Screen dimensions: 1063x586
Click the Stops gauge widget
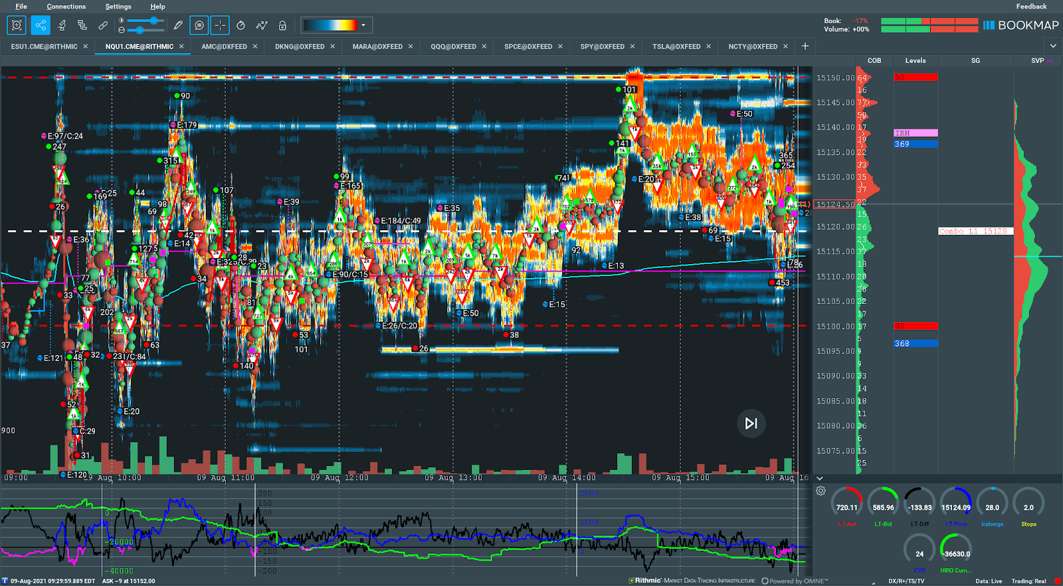pyautogui.click(x=1028, y=507)
